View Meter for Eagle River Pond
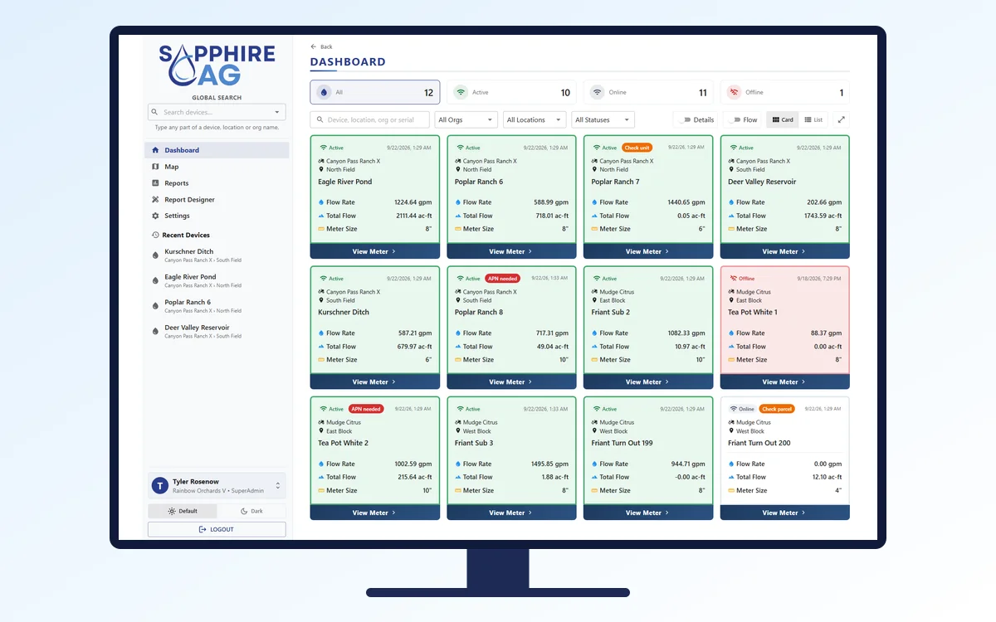 [375, 251]
